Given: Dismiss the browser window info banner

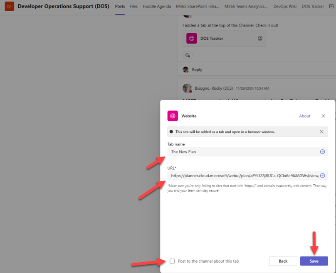Looking at the screenshot, I should pos(321,132).
